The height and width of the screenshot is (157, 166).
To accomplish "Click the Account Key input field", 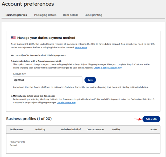I will pyautogui.click(x=48, y=80).
